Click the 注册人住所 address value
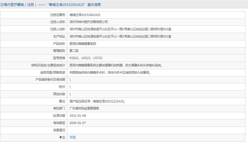 pos(120,29)
